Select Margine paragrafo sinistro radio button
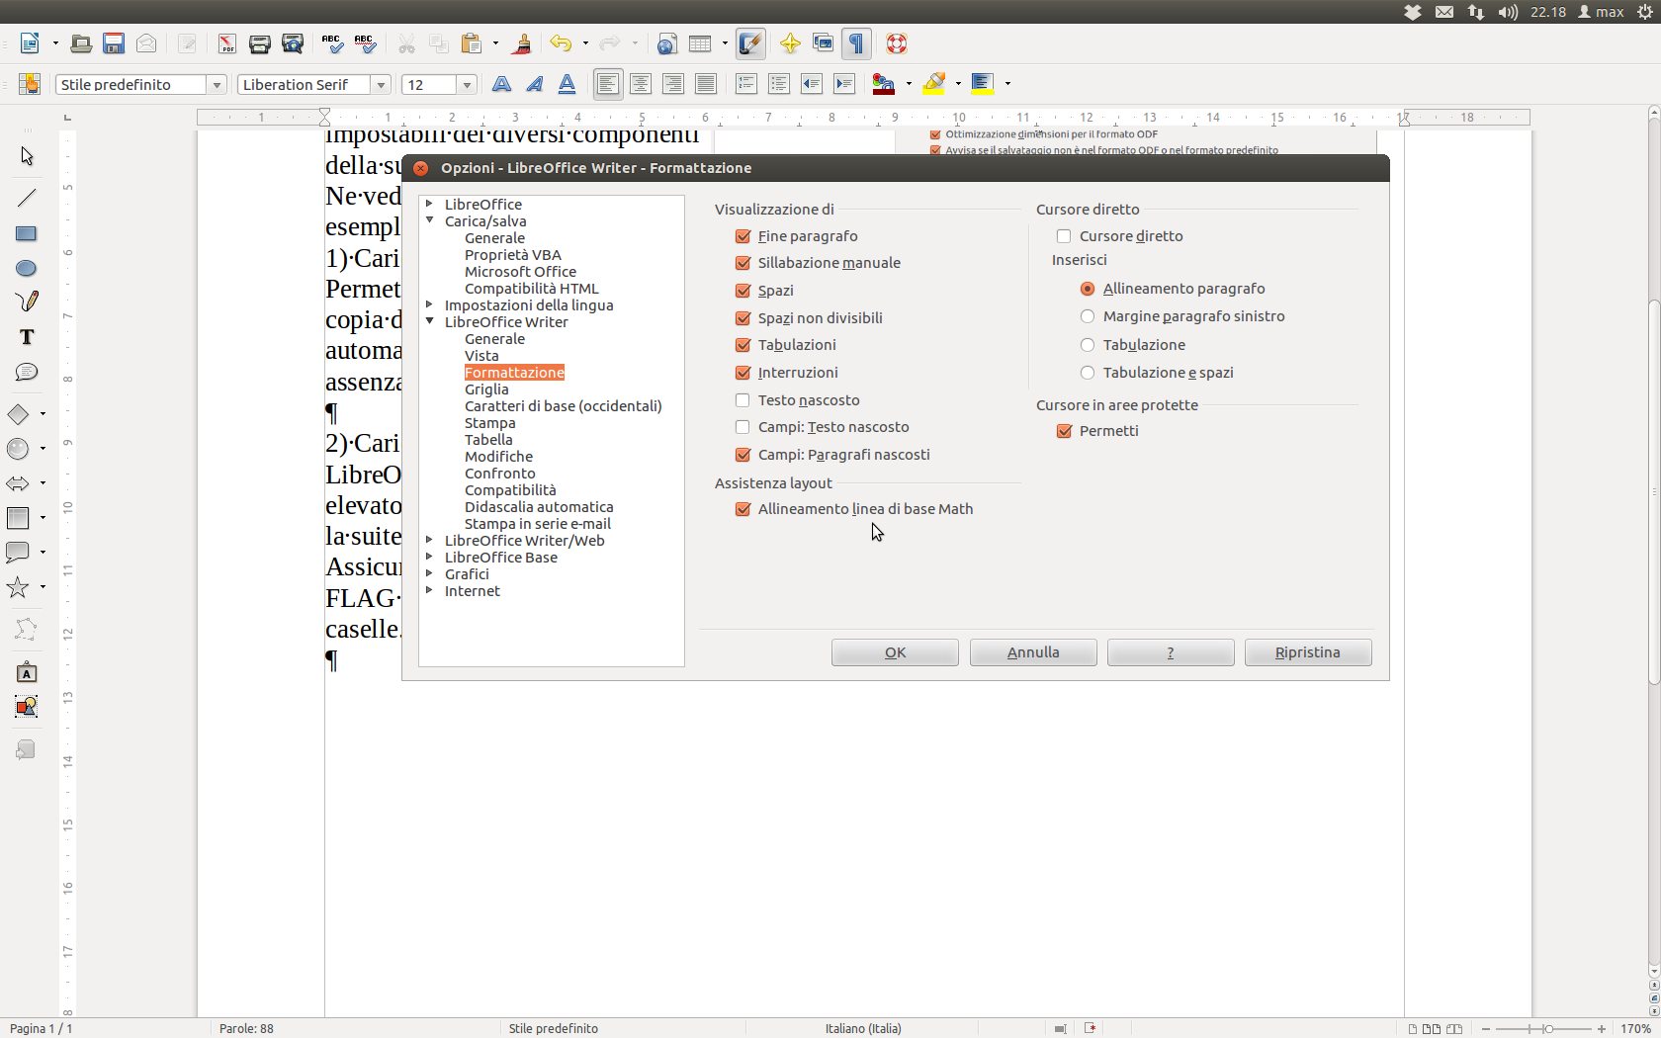1661x1038 pixels. (1088, 316)
